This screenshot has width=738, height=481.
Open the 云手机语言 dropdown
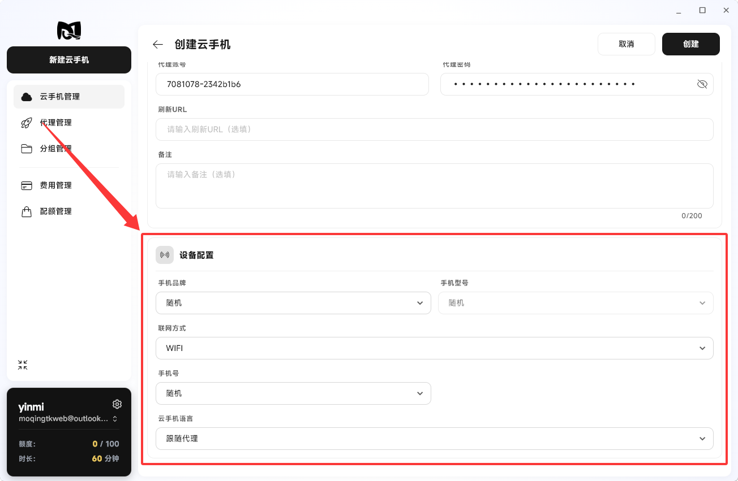[x=435, y=439]
